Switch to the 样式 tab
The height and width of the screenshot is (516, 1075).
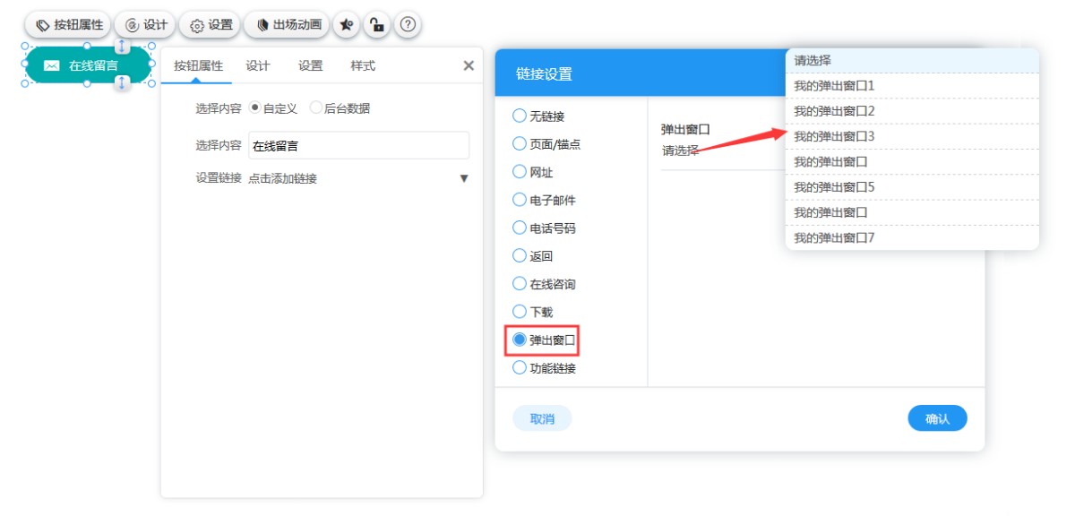(x=363, y=65)
